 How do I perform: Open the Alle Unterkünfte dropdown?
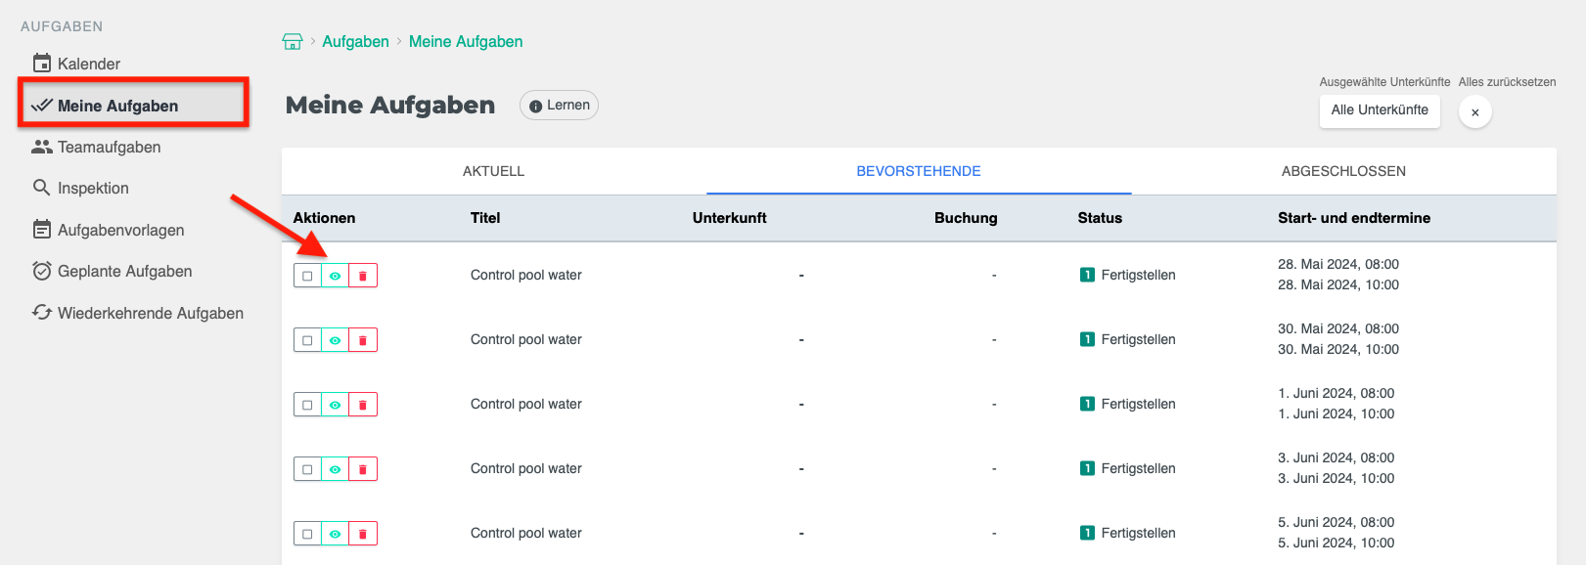1379,110
